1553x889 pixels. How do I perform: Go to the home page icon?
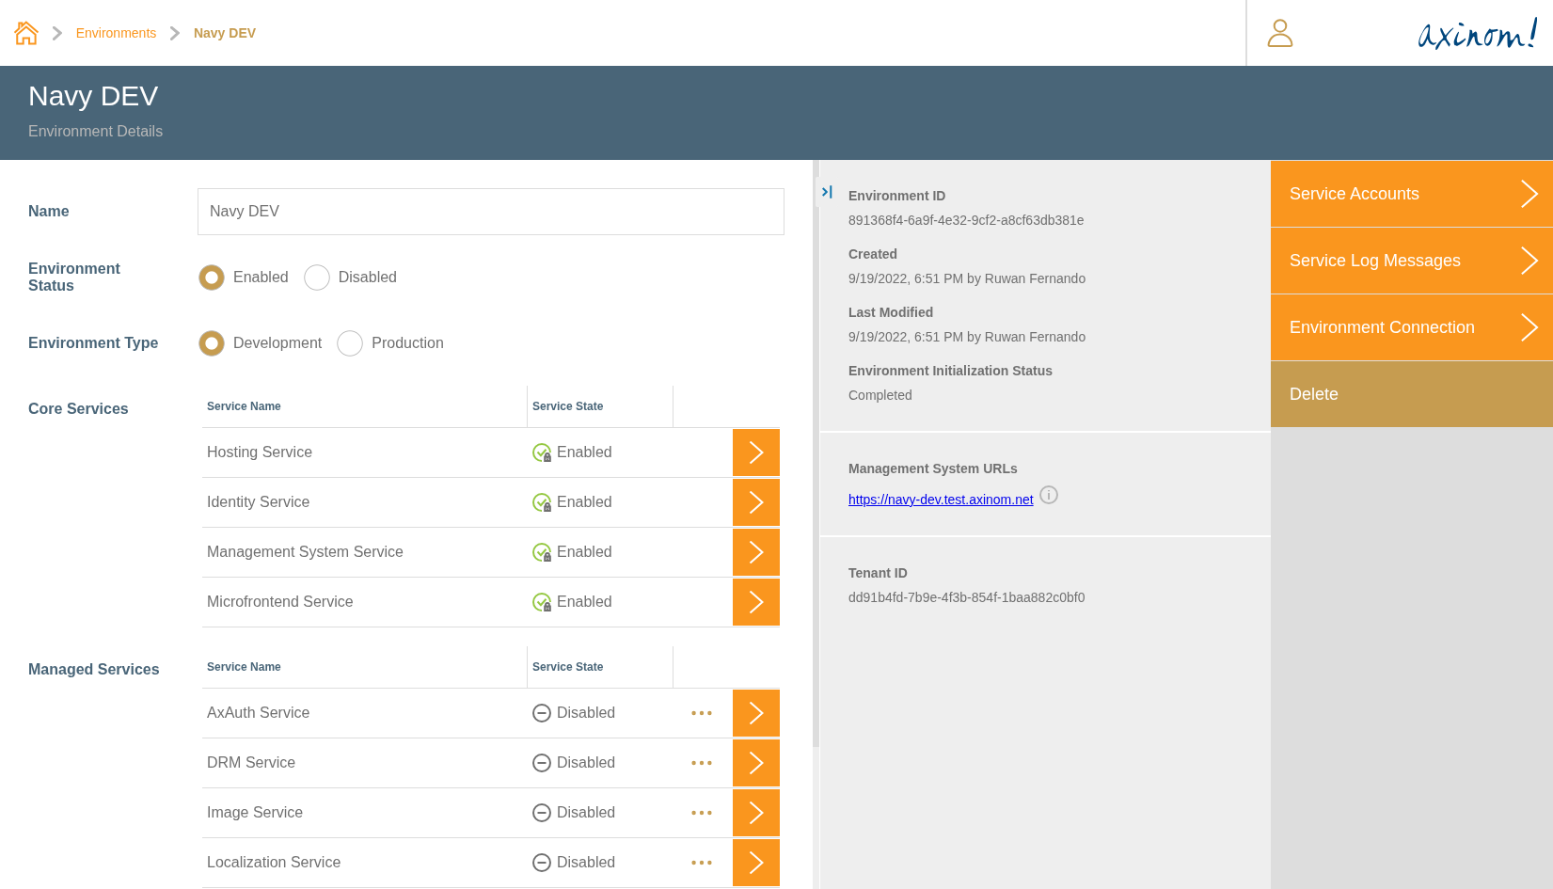[26, 33]
